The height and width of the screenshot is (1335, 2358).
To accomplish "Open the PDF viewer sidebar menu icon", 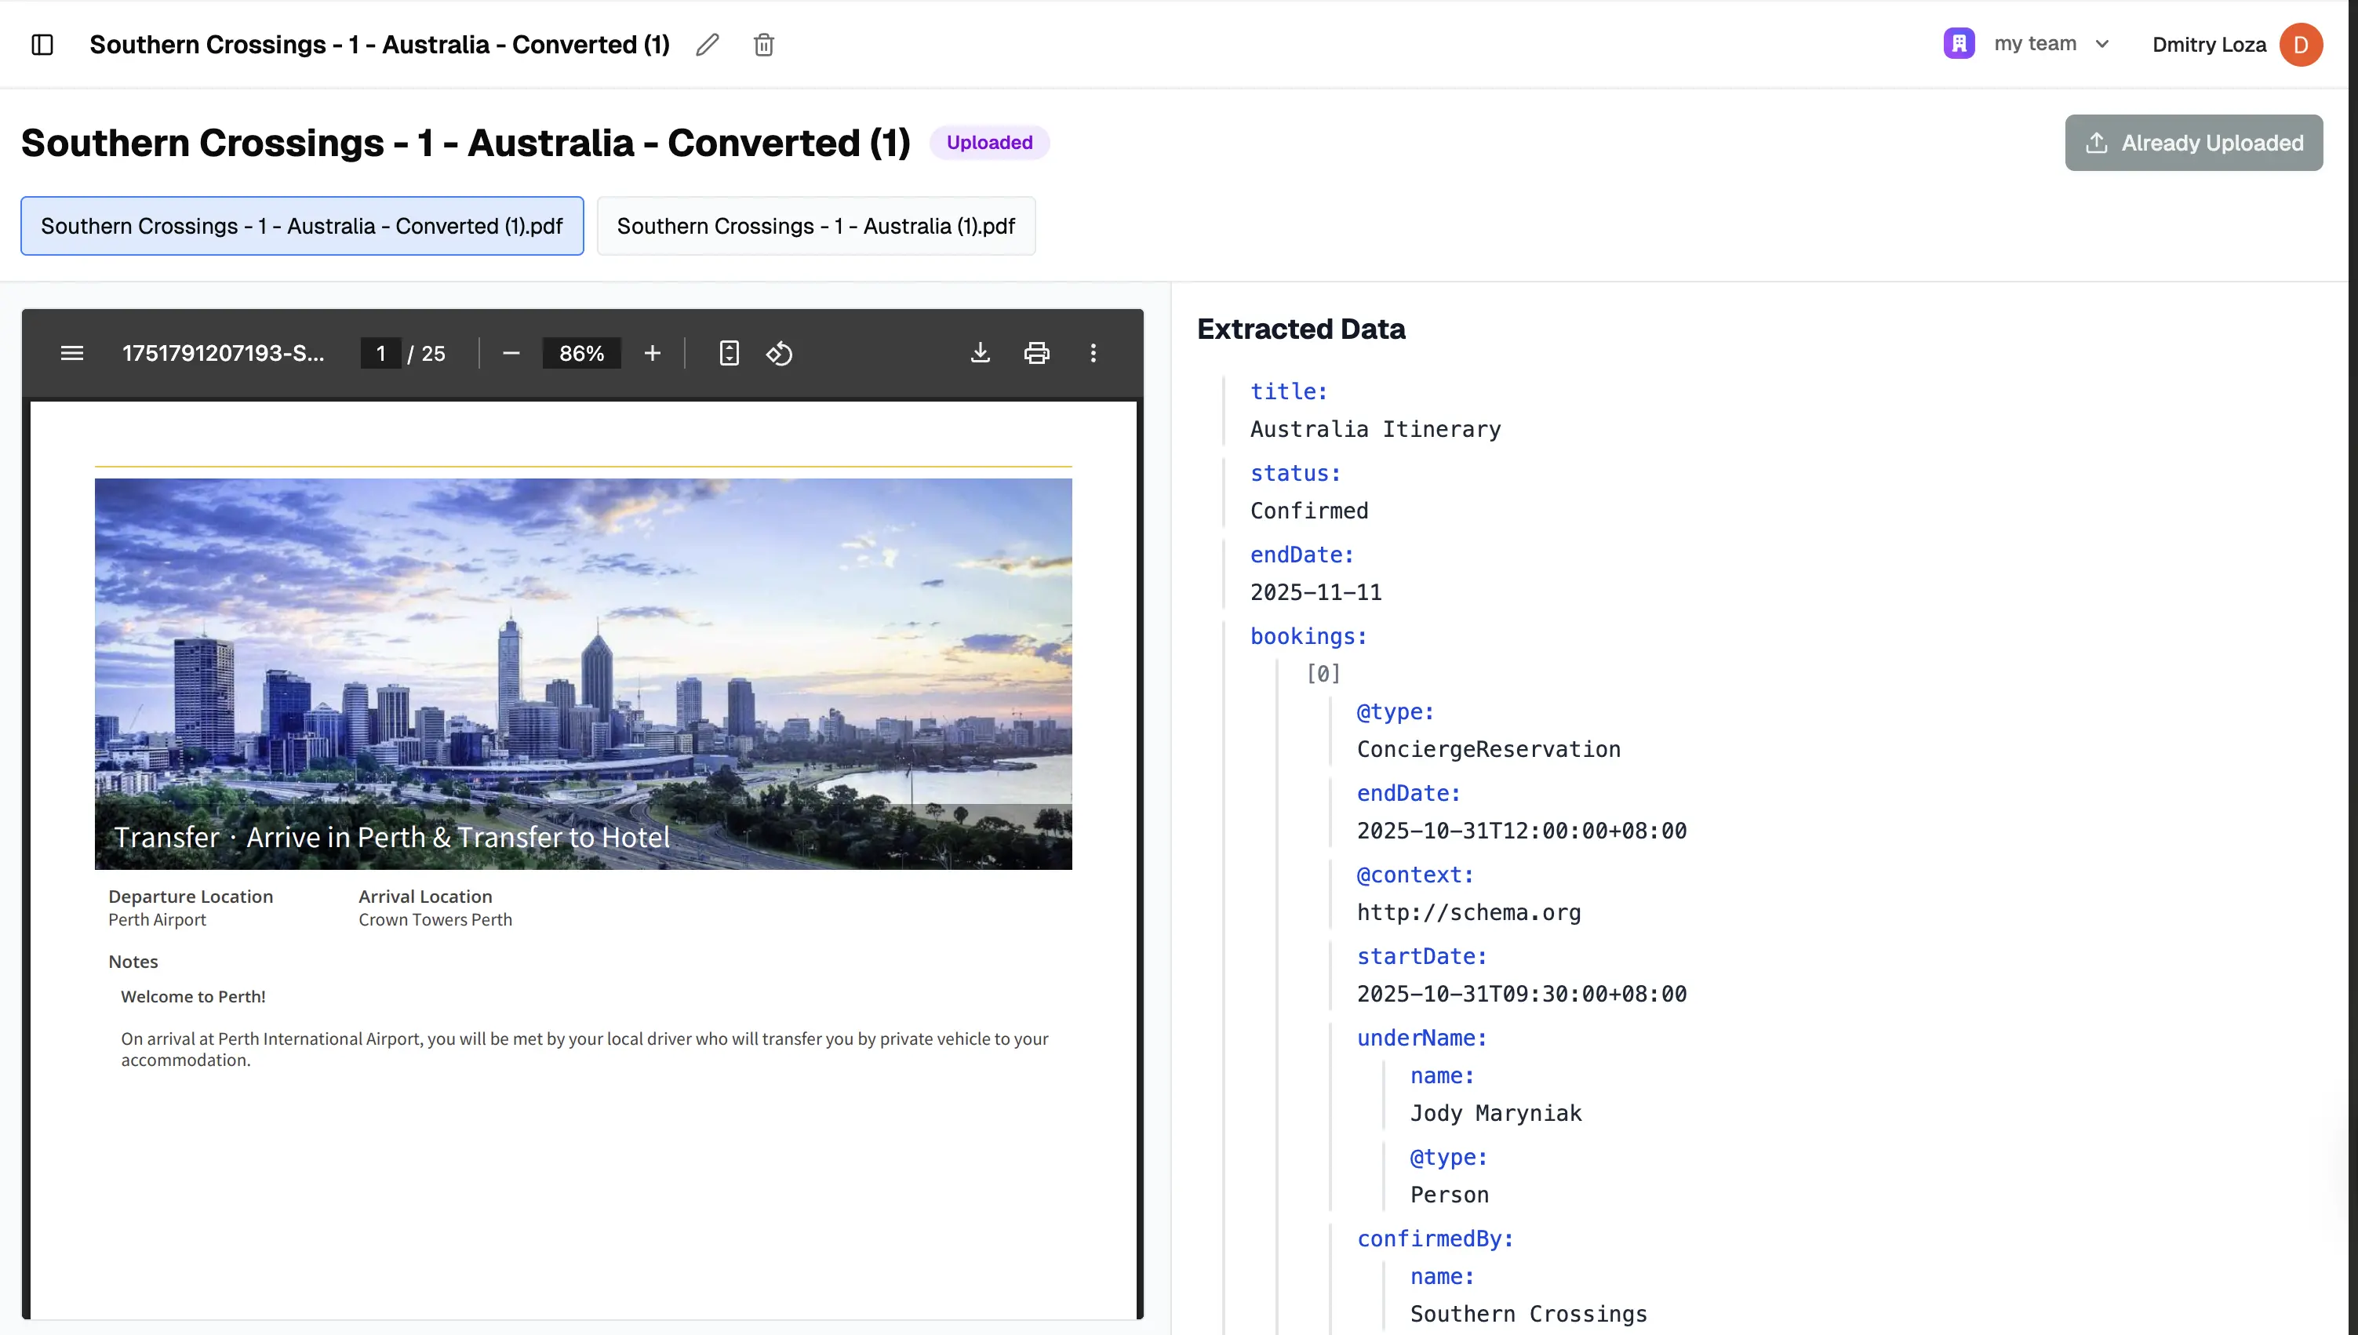I will (x=71, y=353).
